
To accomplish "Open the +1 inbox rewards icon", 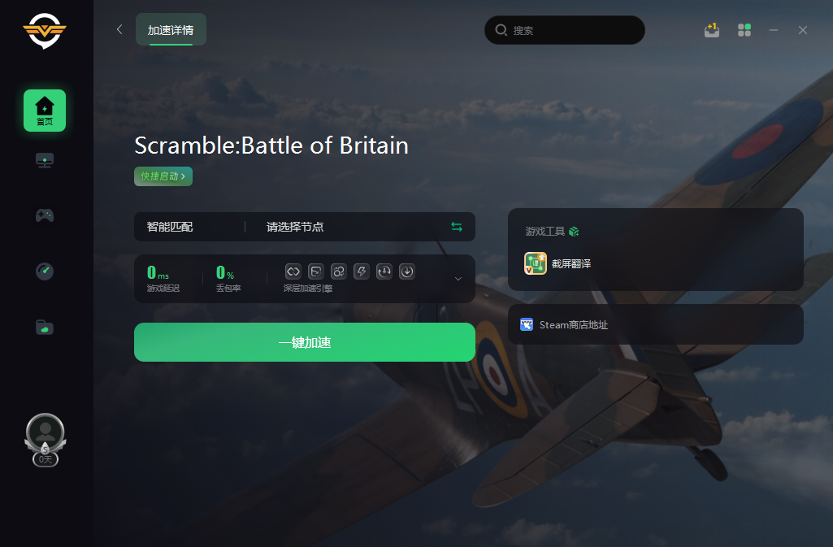I will tap(712, 30).
